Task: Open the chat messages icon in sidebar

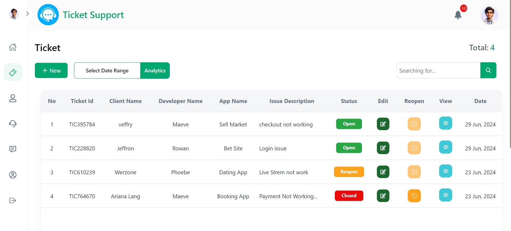Action: tap(13, 149)
